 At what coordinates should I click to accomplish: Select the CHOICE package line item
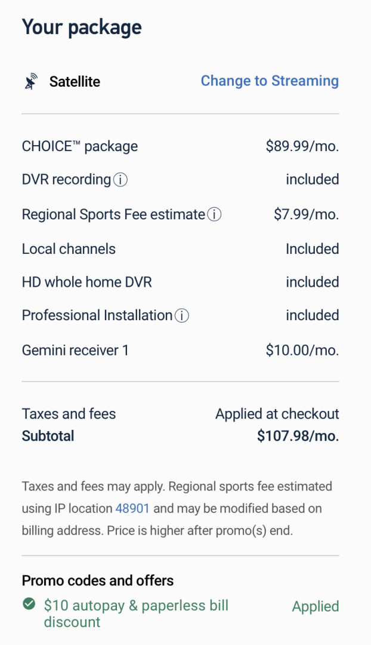80,146
